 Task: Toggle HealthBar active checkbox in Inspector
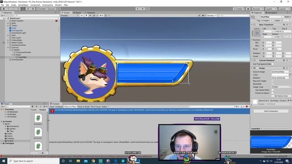coord(258,17)
